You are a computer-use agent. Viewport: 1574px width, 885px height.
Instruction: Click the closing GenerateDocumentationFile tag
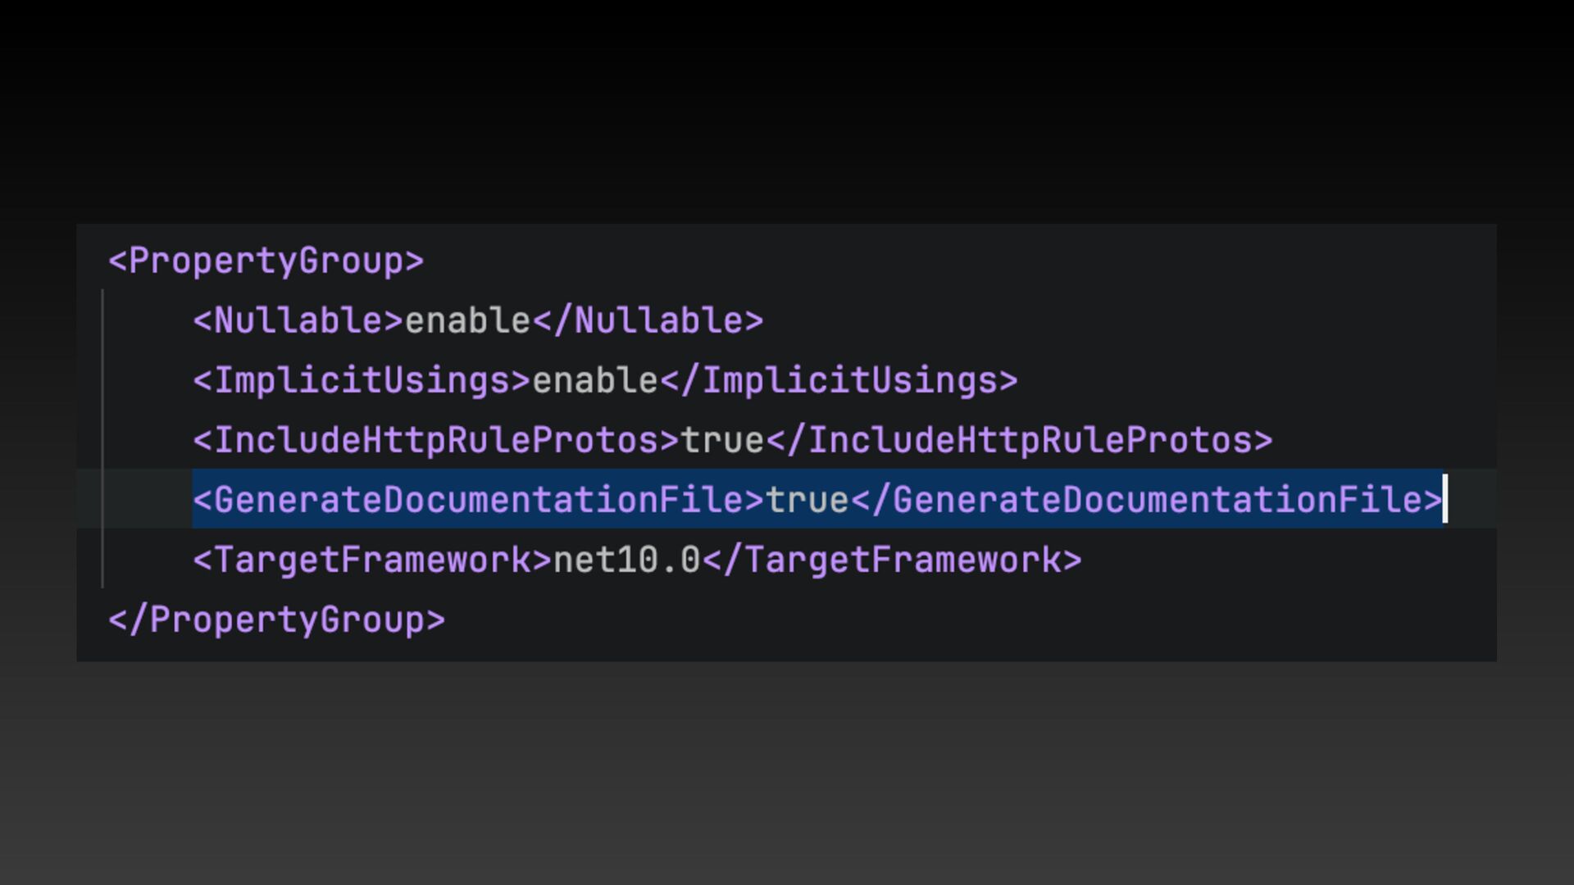coord(1146,500)
